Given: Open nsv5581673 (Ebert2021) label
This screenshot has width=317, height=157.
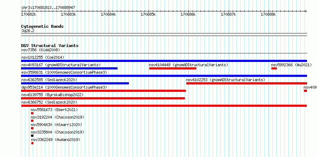Looking at the screenshot, I should coord(54,110).
